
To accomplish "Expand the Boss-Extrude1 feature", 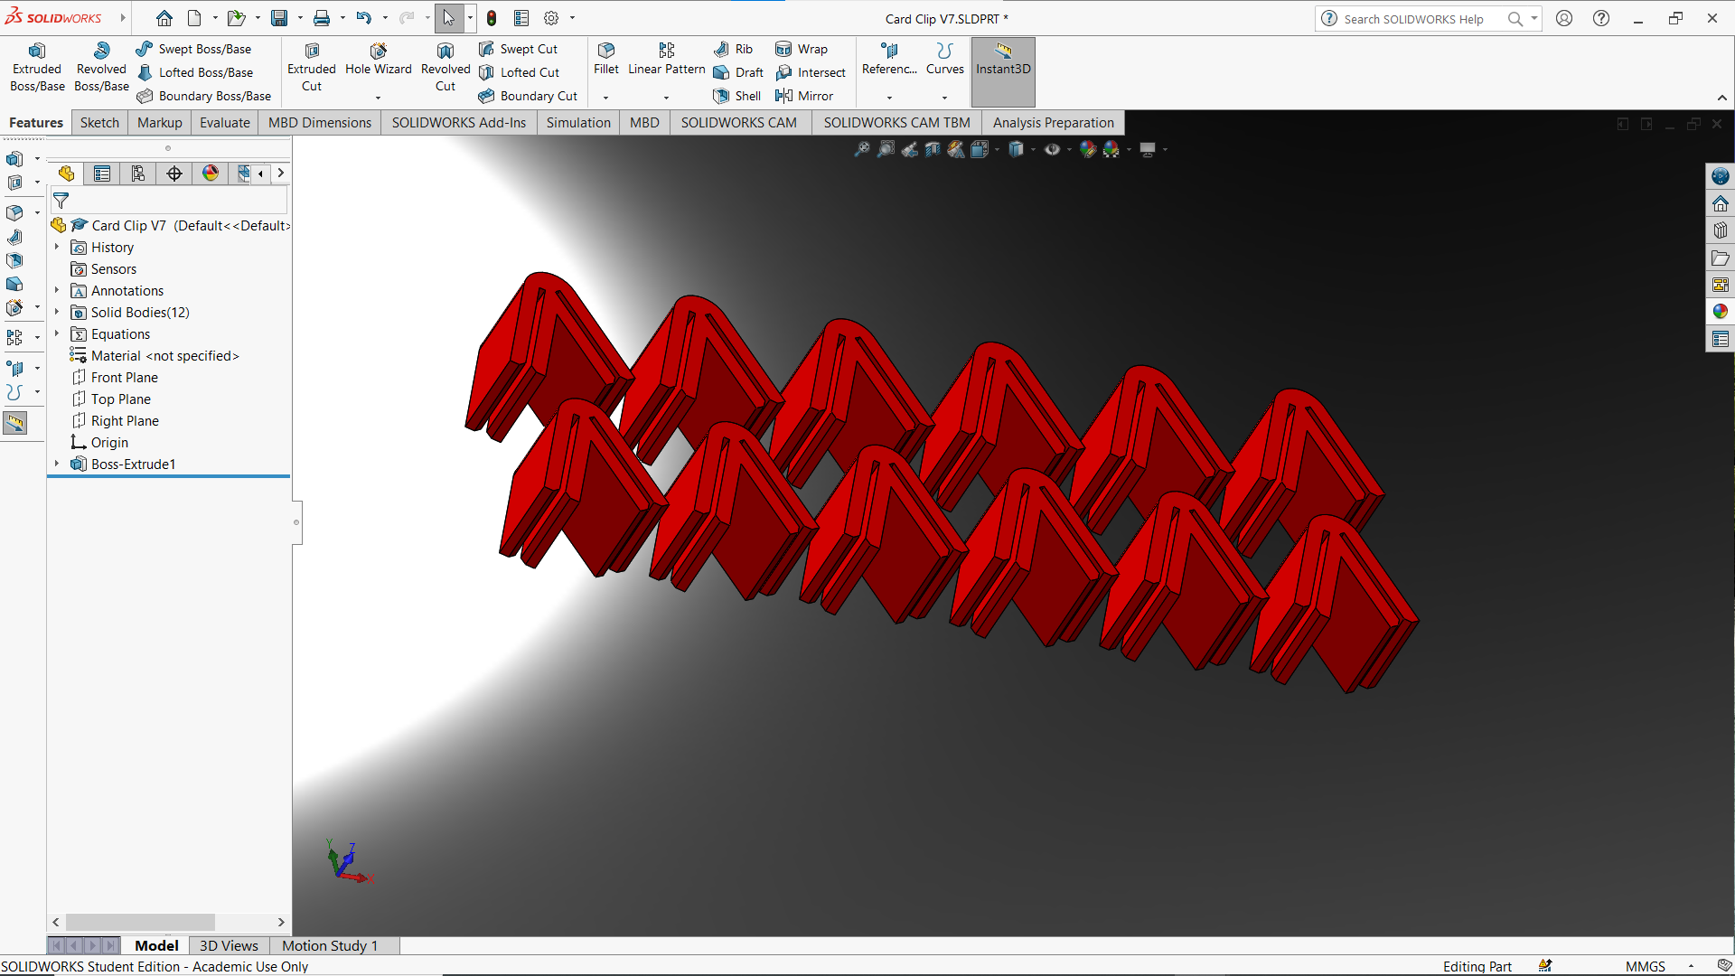I will tap(56, 464).
